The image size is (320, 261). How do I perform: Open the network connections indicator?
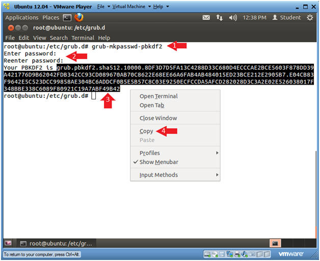click(x=220, y=17)
